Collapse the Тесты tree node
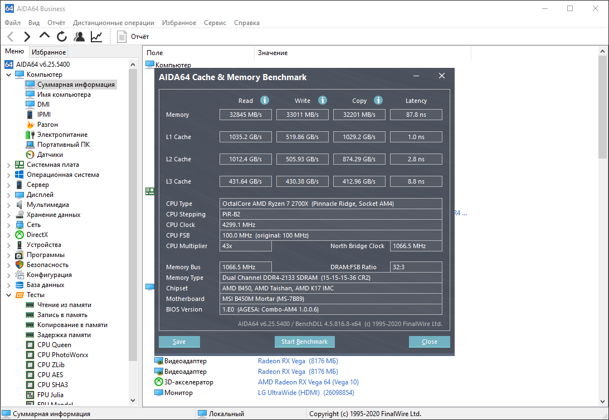Viewport: 609px width, 420px height. click(9, 295)
